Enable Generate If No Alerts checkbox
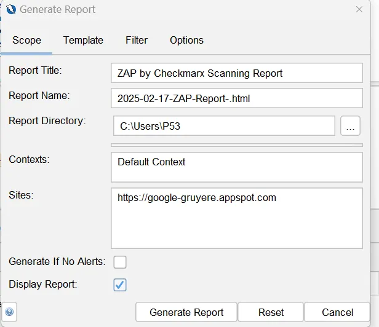The height and width of the screenshot is (327, 379). coord(120,262)
